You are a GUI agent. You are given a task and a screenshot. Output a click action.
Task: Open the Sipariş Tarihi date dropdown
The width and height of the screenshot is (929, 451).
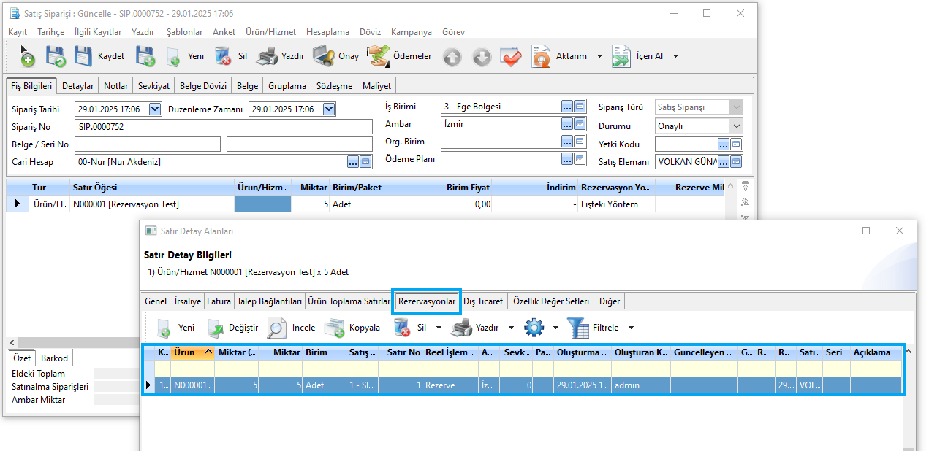pyautogui.click(x=154, y=109)
